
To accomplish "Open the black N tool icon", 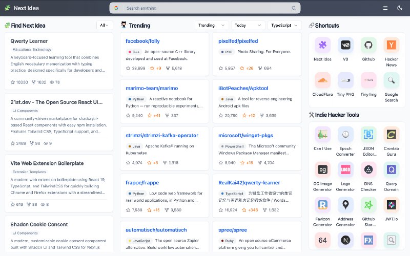I will click(345, 240).
